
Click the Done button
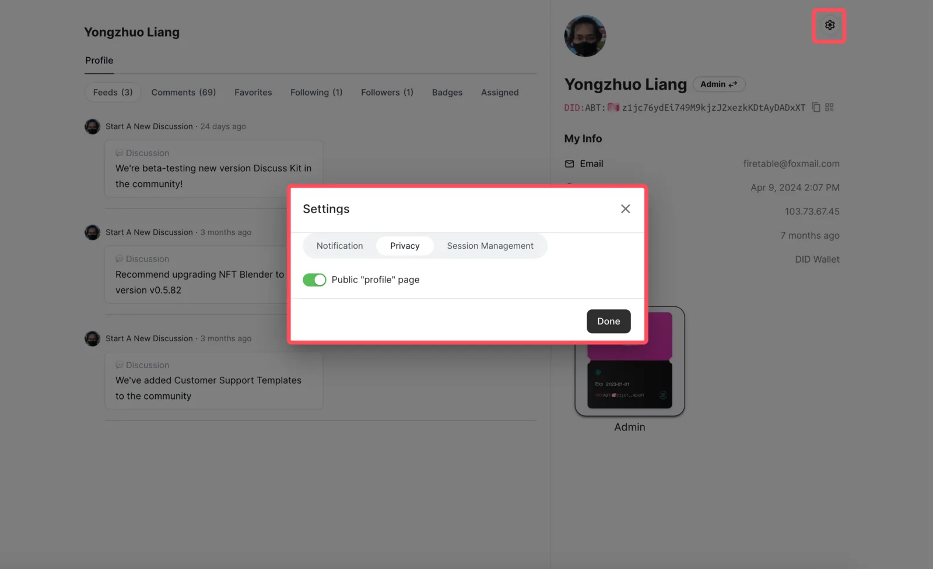[608, 321]
